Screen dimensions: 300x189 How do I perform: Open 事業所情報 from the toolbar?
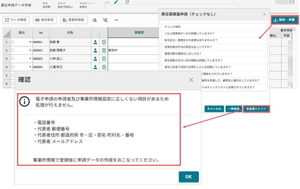coord(74,20)
